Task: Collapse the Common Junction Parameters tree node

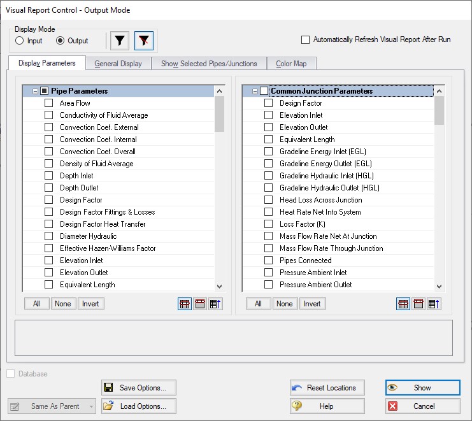Action: point(255,91)
